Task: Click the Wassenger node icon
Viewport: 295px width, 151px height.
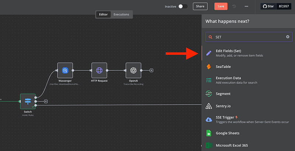Action: [x=65, y=70]
